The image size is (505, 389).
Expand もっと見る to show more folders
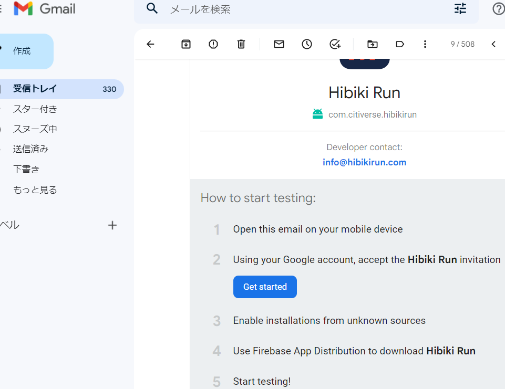tap(35, 190)
